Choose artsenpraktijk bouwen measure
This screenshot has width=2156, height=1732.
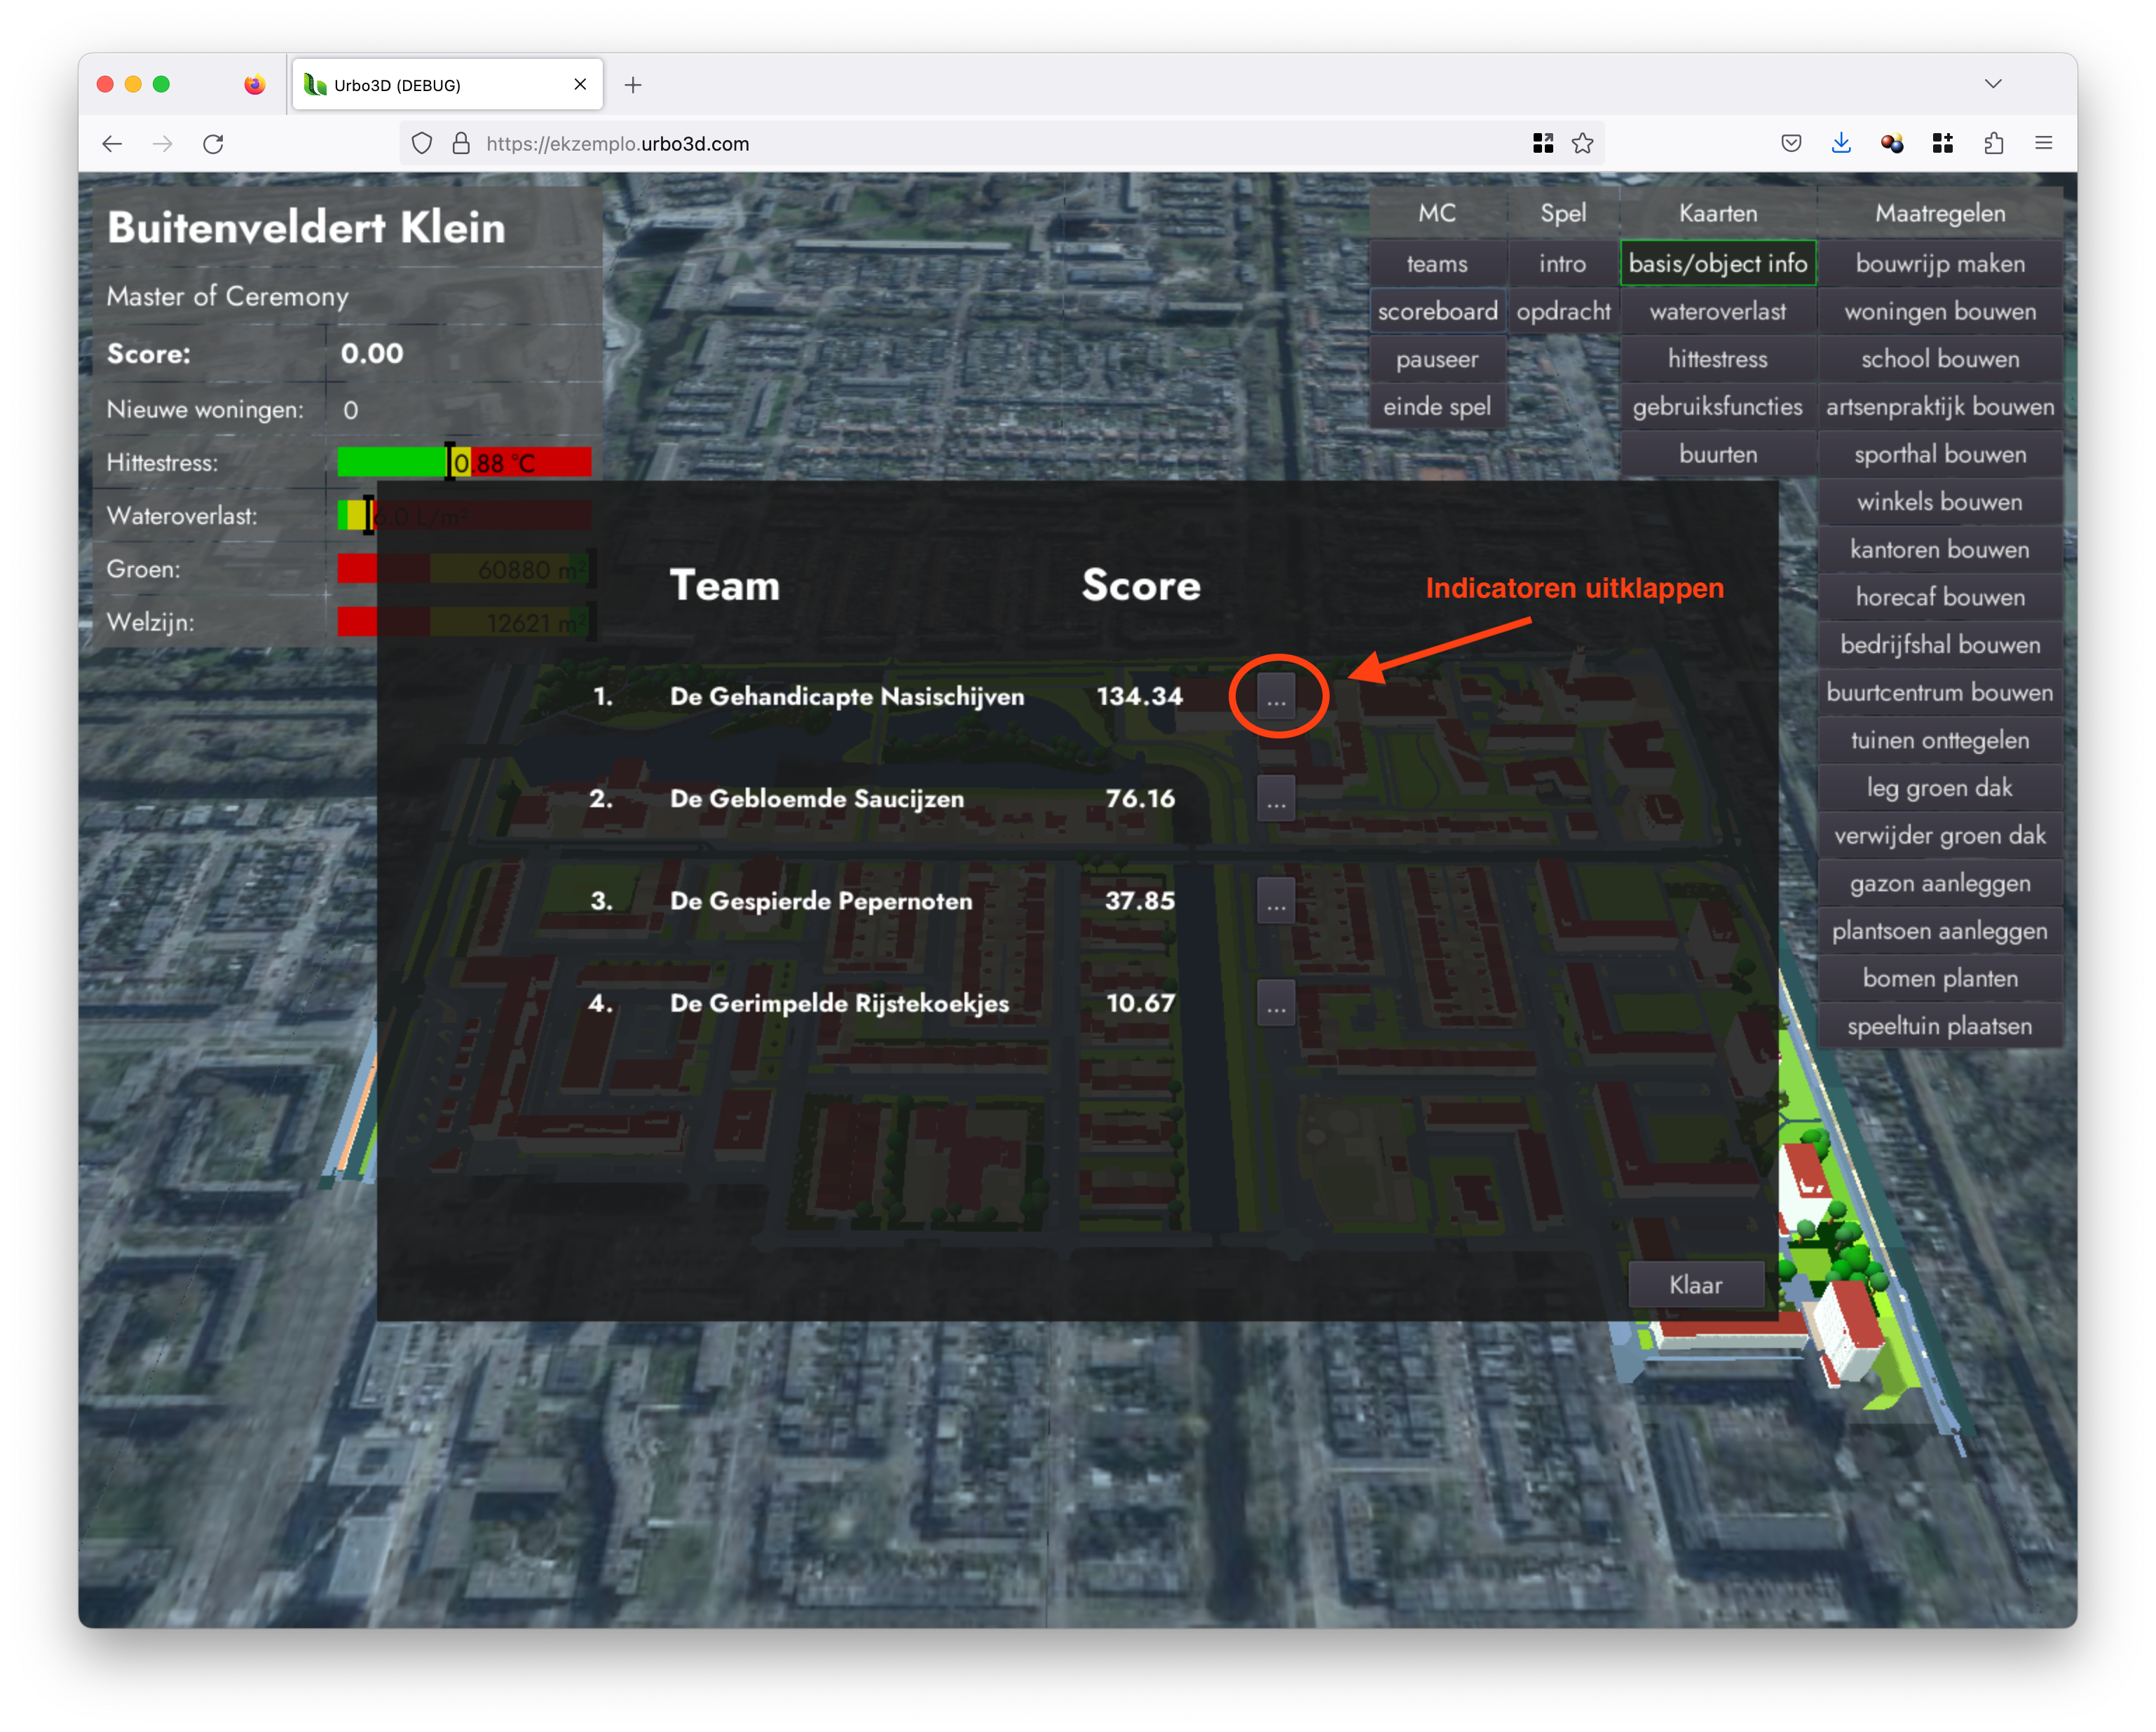[x=1940, y=407]
